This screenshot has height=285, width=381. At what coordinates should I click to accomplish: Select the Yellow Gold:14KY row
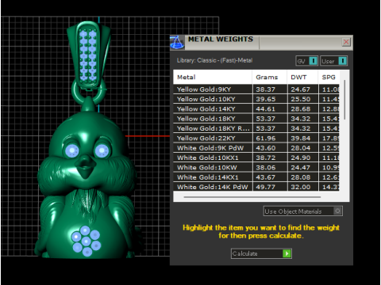coord(256,109)
